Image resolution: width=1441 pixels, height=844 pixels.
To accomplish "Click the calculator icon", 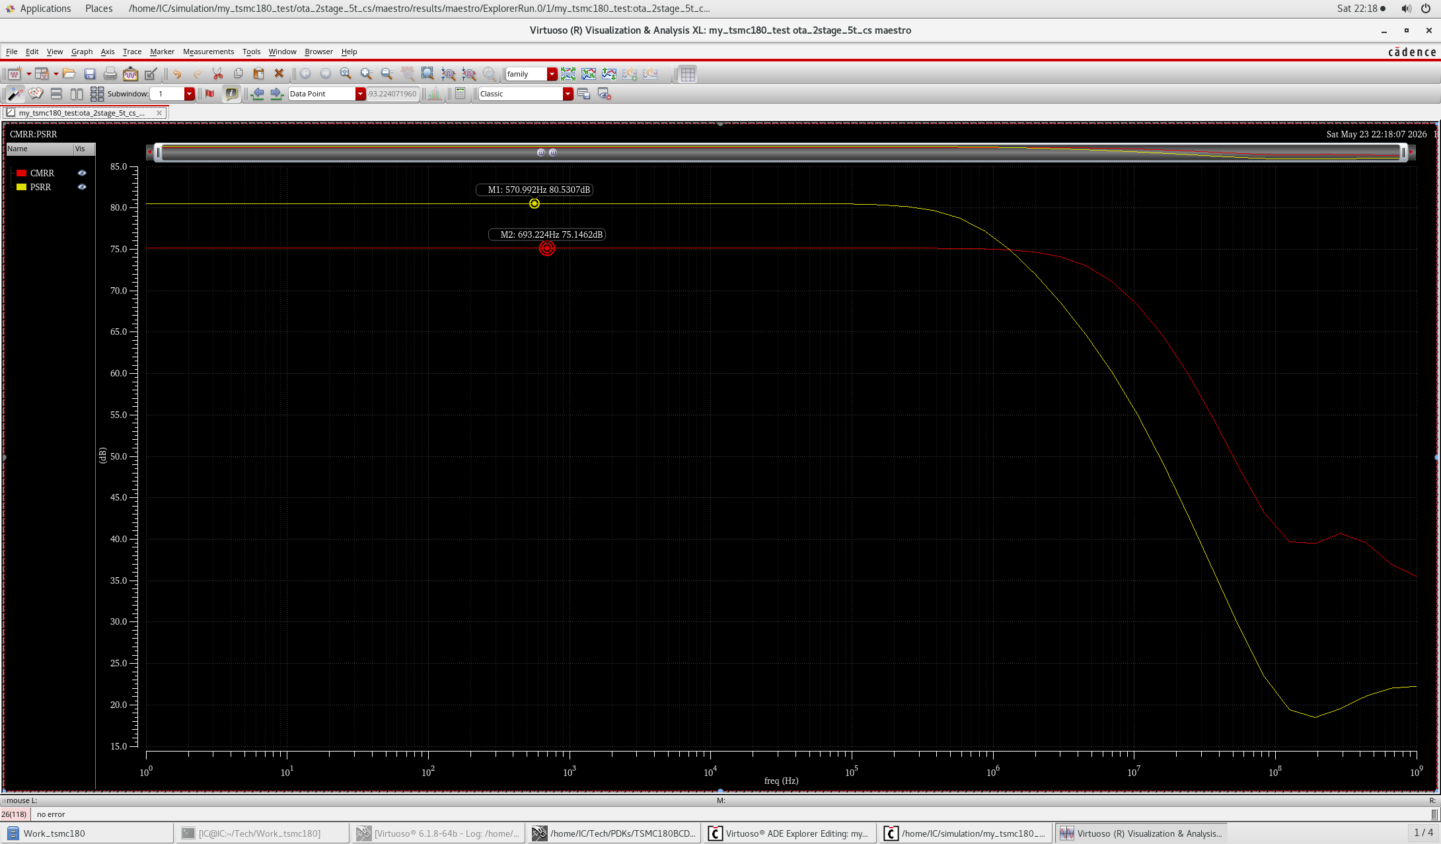I will (461, 94).
